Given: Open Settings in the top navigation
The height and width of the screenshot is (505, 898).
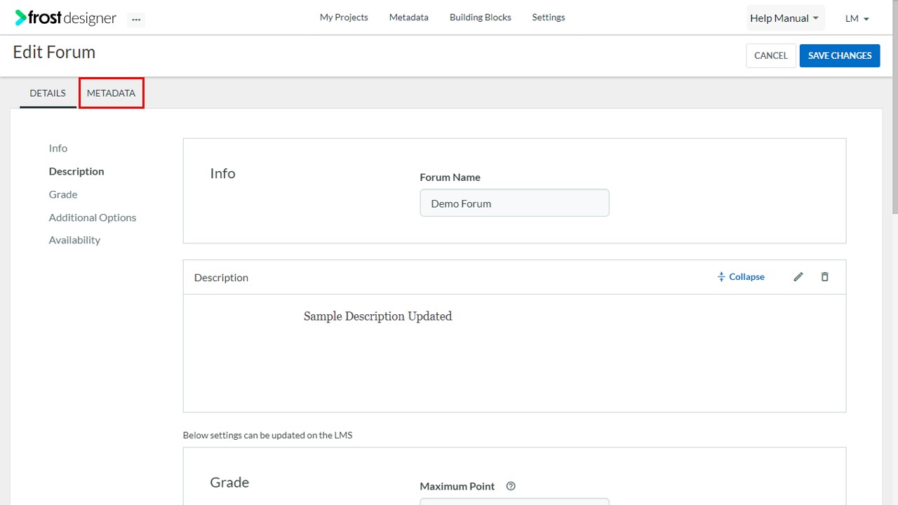Looking at the screenshot, I should 549,18.
